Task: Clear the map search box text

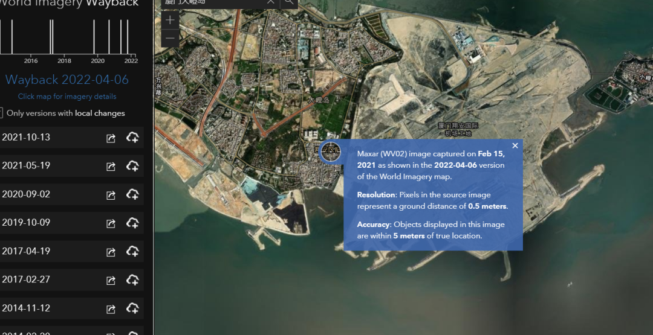Action: (271, 2)
